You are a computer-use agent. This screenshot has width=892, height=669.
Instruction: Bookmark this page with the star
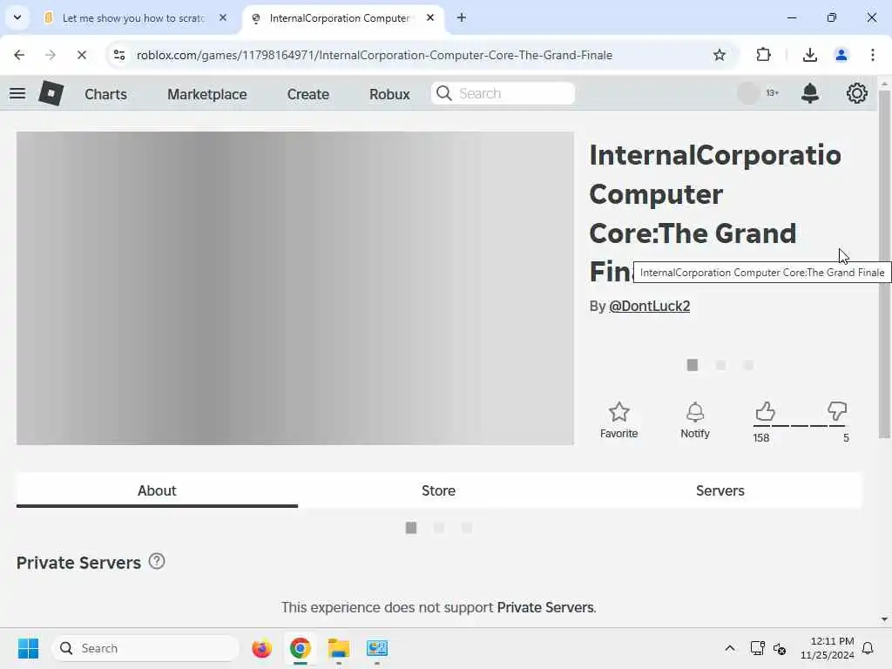click(x=720, y=55)
